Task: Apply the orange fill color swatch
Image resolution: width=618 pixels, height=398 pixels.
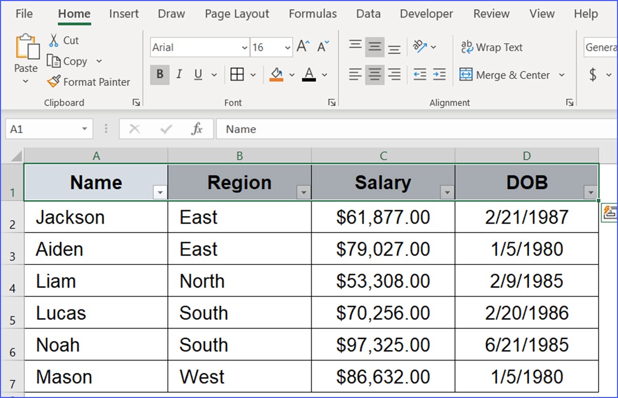Action: click(276, 75)
